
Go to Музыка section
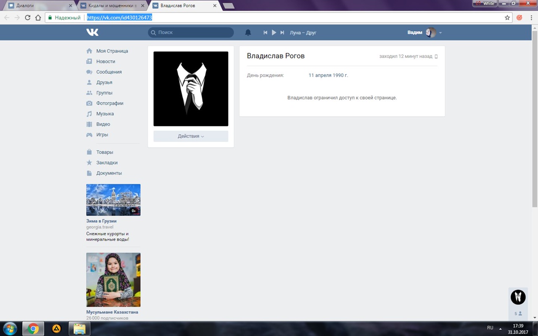point(105,114)
